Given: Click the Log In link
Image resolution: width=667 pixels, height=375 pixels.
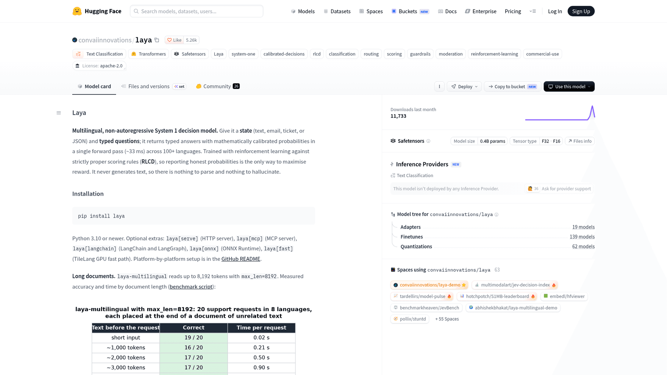Looking at the screenshot, I should pyautogui.click(x=555, y=11).
